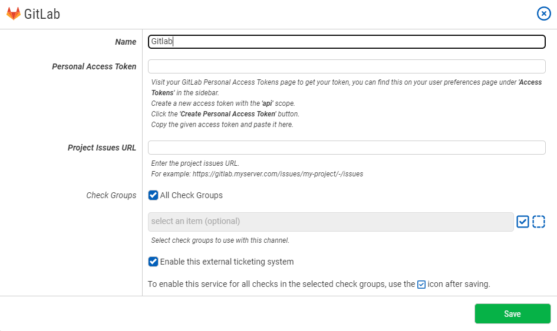
Task: Click the example issues URL help text
Action: (257, 174)
